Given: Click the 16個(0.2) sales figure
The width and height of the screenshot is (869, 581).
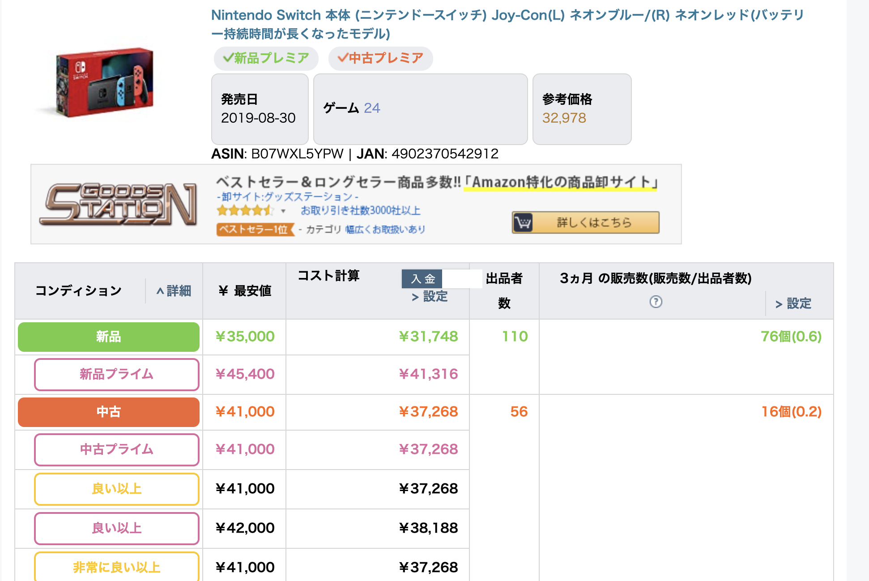Looking at the screenshot, I should tap(791, 412).
